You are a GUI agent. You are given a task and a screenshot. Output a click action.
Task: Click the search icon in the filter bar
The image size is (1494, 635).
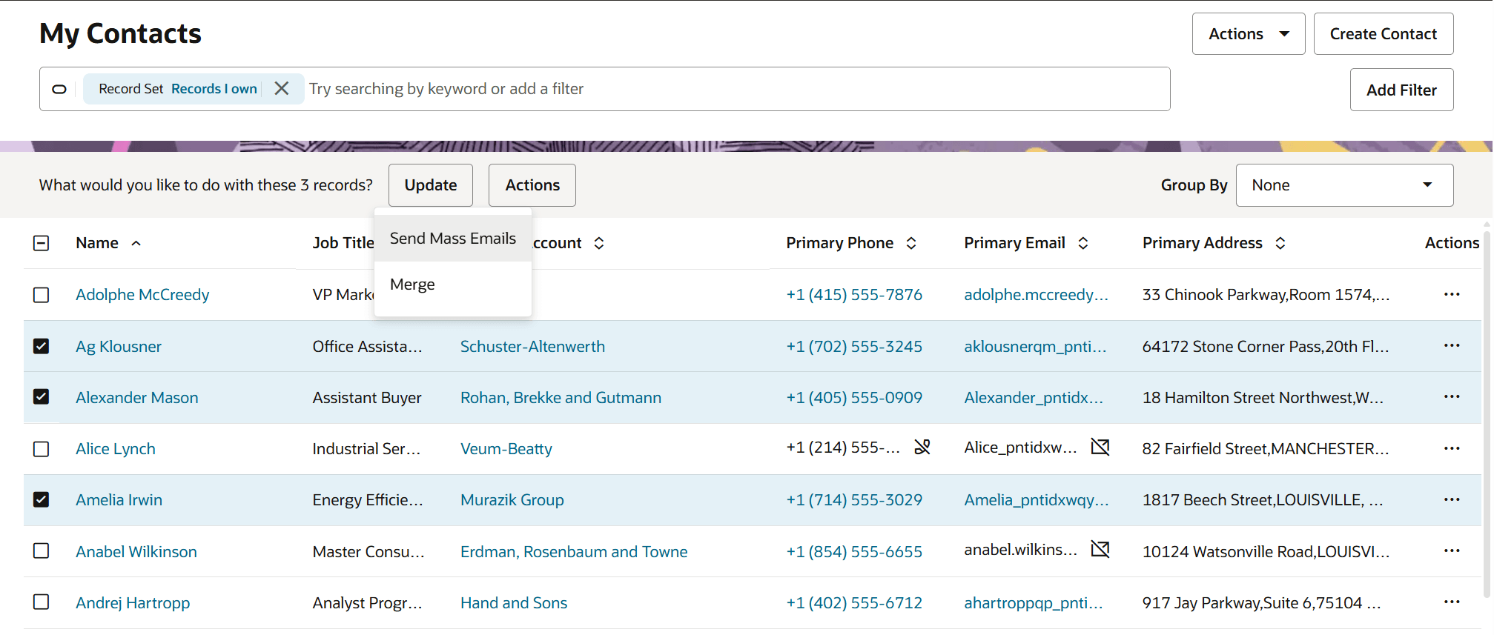click(x=59, y=90)
